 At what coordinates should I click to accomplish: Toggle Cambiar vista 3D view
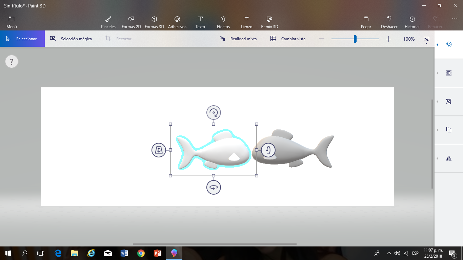click(288, 39)
